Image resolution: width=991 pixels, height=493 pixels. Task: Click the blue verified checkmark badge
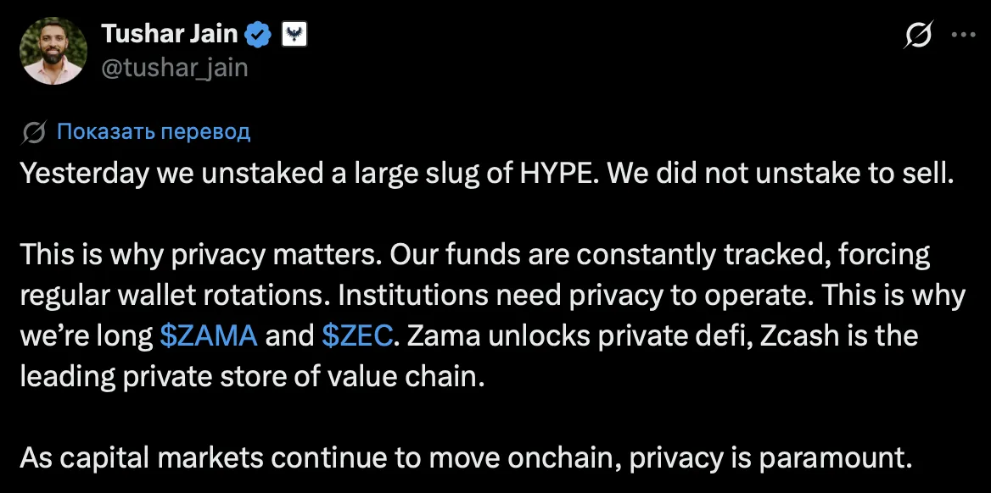(258, 34)
